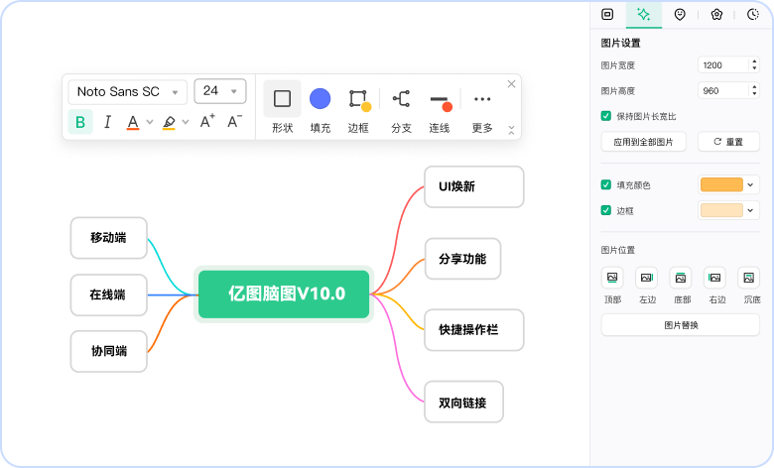This screenshot has width=774, height=468.
Task: Expand border color dropdown chevron in panel
Action: [751, 210]
